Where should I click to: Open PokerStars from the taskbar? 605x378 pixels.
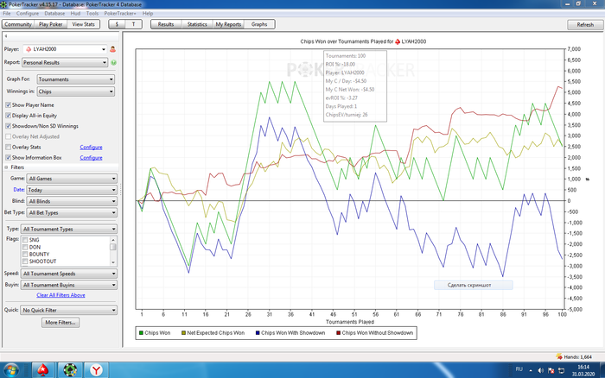41,369
